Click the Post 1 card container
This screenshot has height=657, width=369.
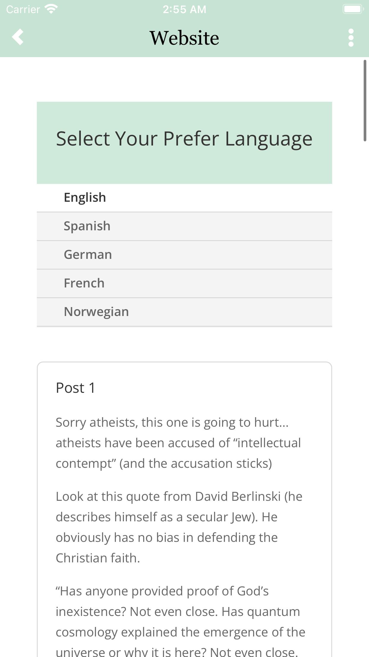(x=184, y=509)
